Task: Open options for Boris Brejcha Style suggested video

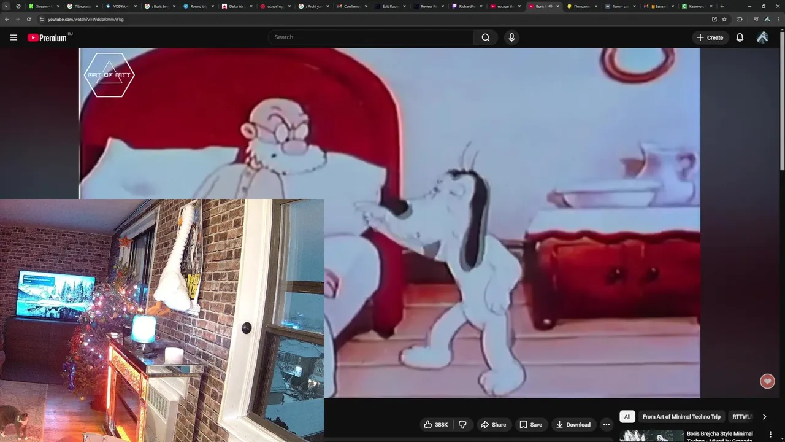Action: pyautogui.click(x=771, y=434)
